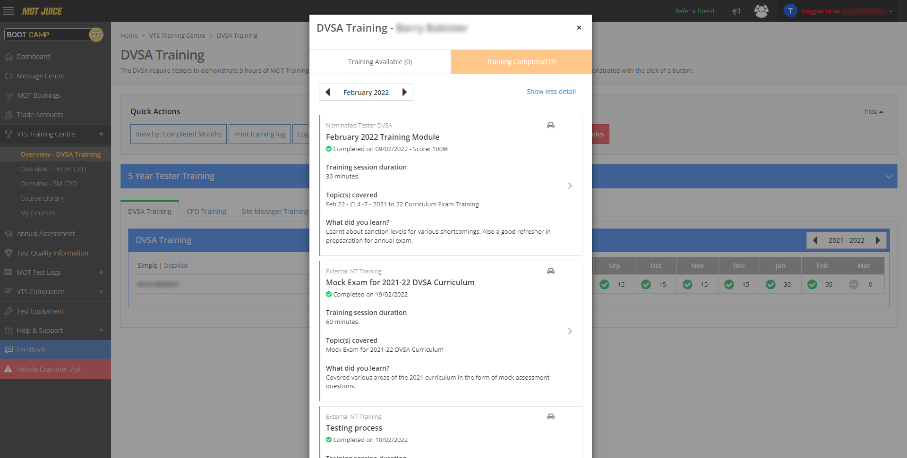
Task: Click Show less detail link
Action: point(551,92)
